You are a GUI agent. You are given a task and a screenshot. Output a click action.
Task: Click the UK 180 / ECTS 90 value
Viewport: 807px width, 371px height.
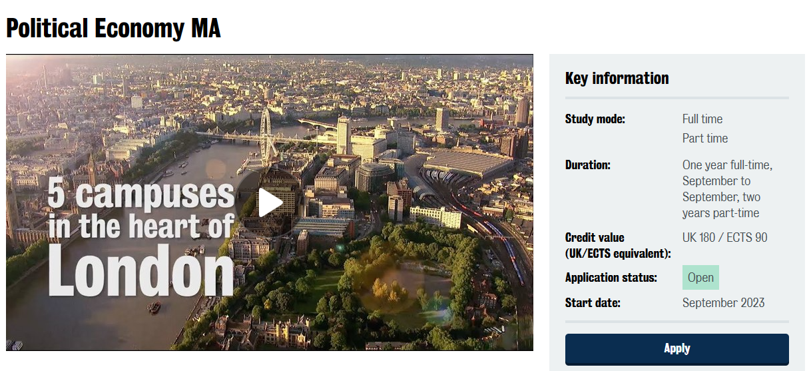(x=724, y=238)
